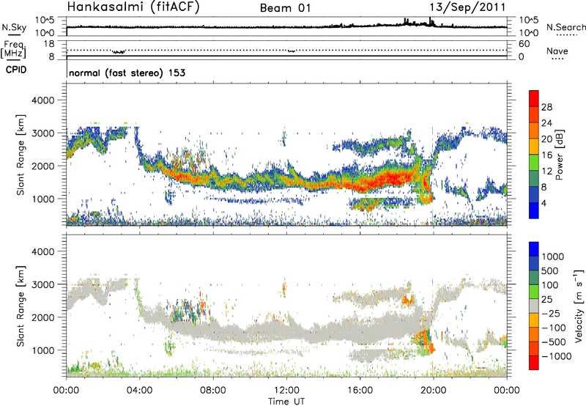
Task: Click the 'CPID' label
Action: coord(16,70)
